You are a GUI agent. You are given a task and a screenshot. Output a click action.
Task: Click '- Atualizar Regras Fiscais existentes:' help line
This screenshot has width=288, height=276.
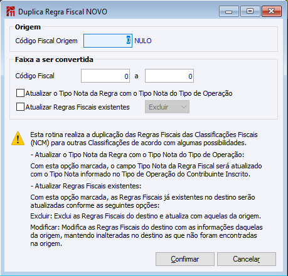tap(86, 186)
